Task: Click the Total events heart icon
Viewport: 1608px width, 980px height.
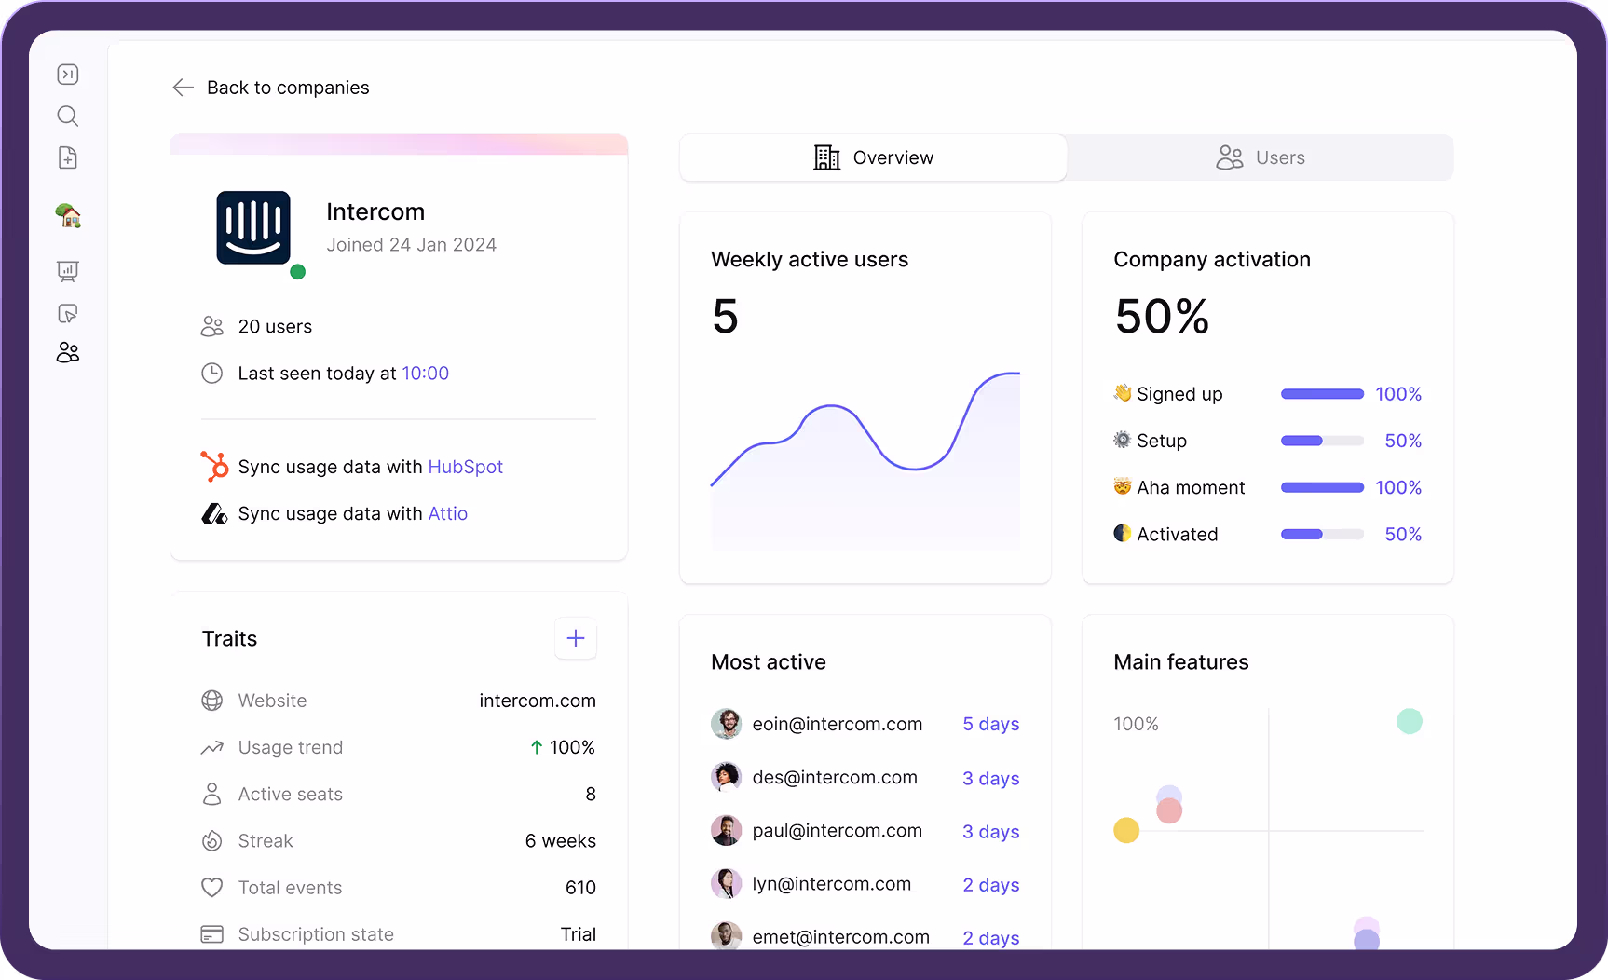Action: tap(212, 888)
